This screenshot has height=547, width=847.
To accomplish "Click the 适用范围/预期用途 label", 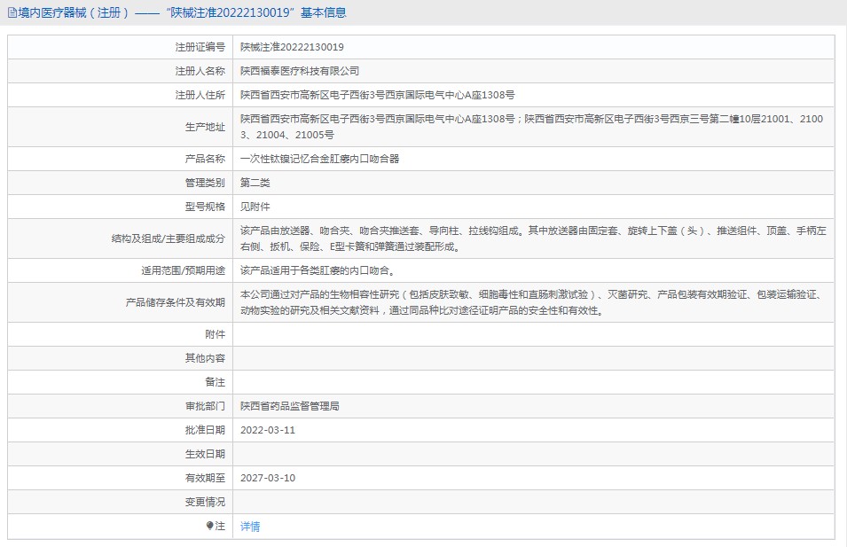I will click(x=183, y=270).
